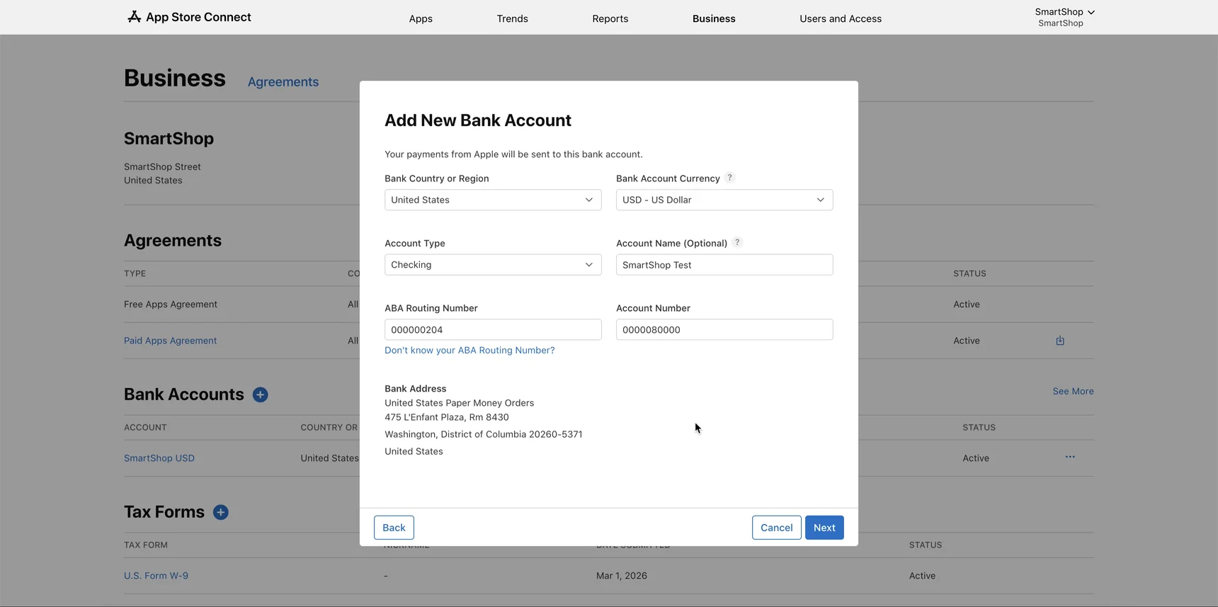Open Users and Access
This screenshot has height=607, width=1218.
[841, 18]
